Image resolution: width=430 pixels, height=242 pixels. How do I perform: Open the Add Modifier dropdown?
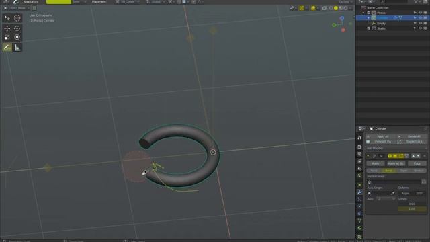point(396,148)
